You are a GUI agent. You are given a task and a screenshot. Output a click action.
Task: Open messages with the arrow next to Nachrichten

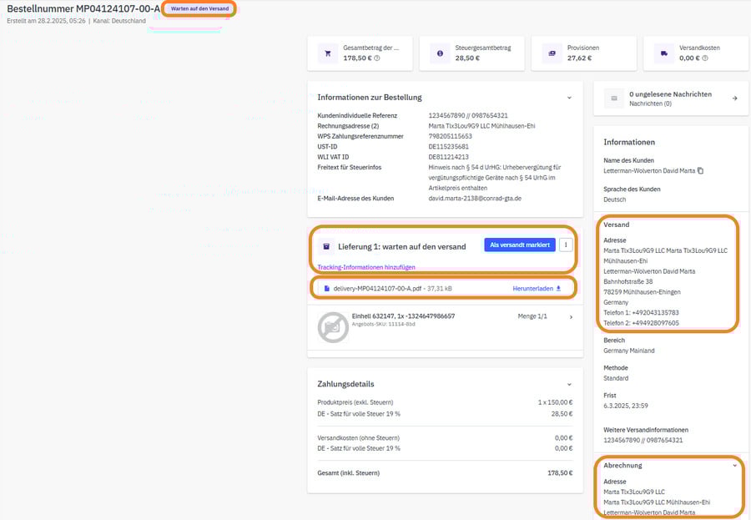pyautogui.click(x=734, y=98)
